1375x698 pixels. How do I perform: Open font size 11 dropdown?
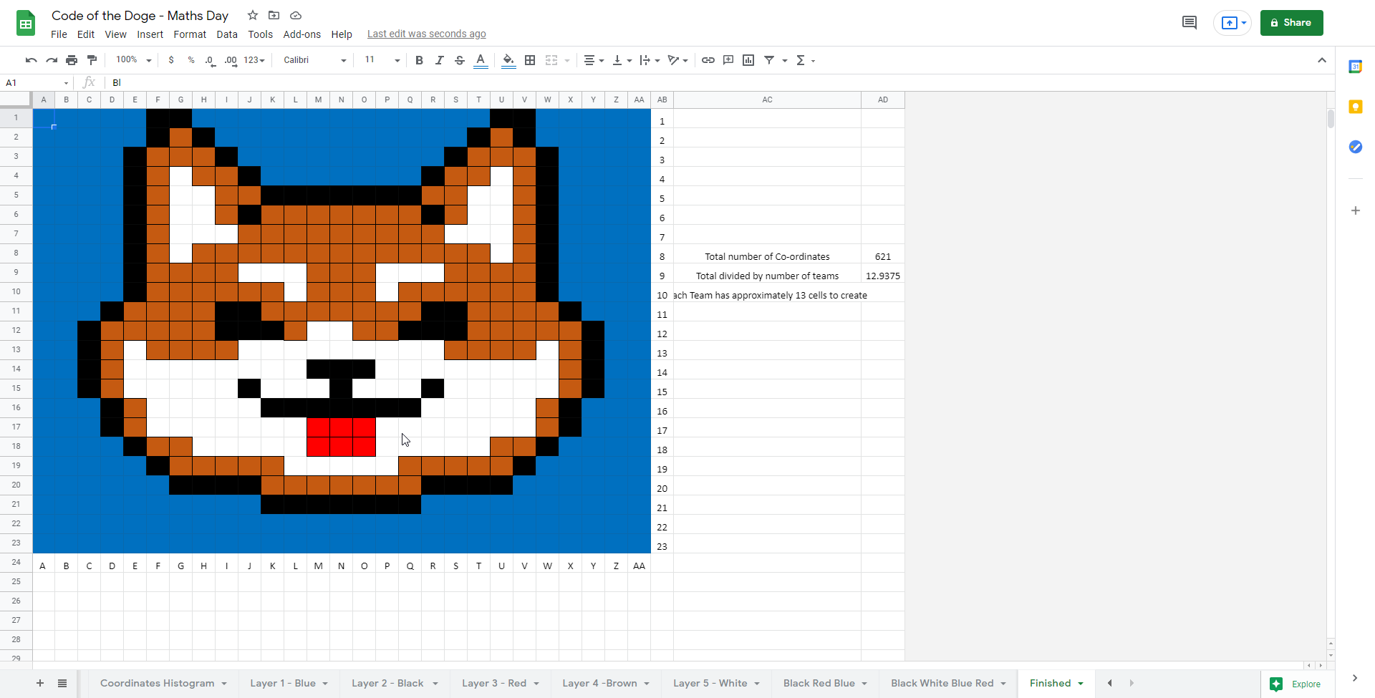click(382, 60)
